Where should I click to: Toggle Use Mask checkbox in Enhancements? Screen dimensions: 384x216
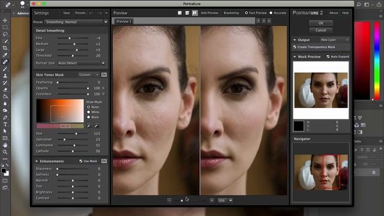[x=80, y=161]
